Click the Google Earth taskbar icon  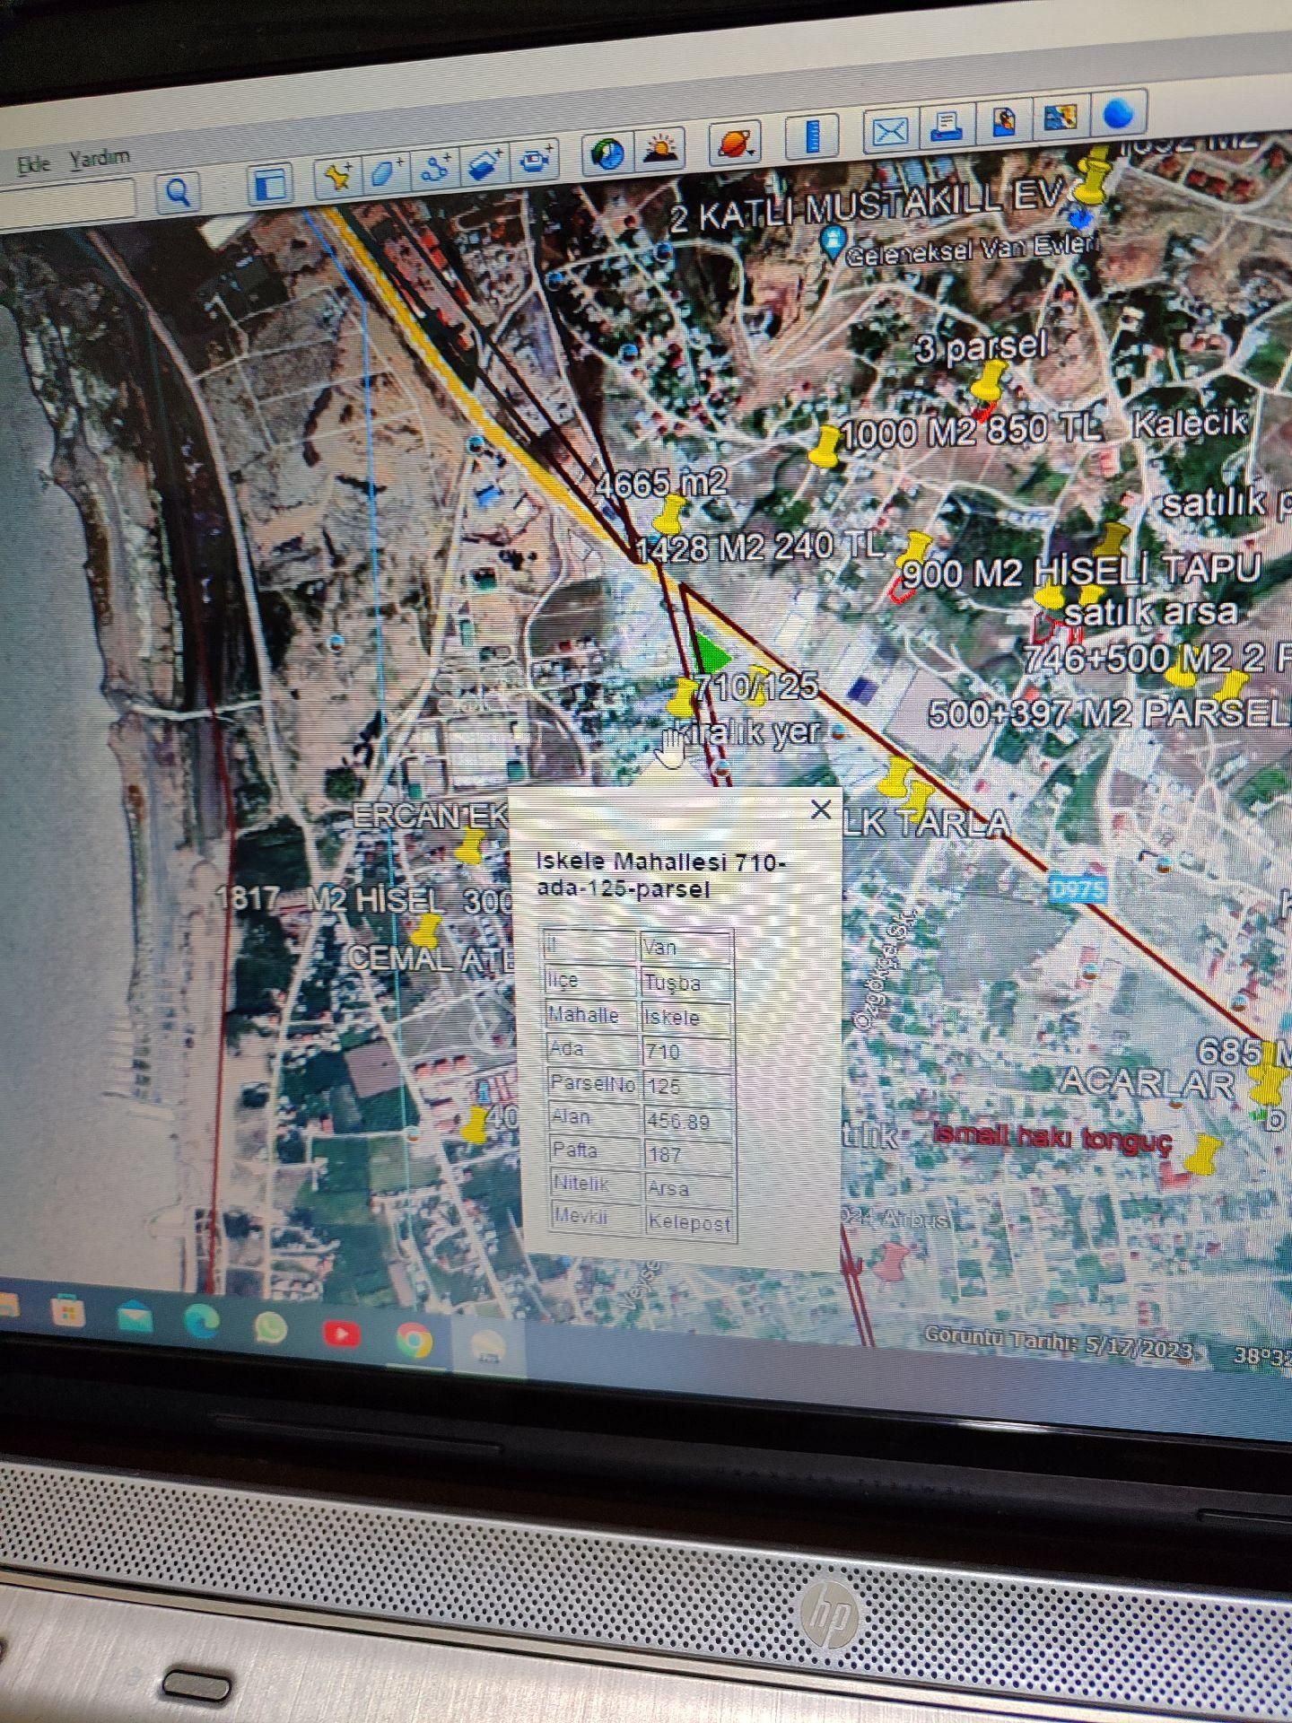(488, 1347)
